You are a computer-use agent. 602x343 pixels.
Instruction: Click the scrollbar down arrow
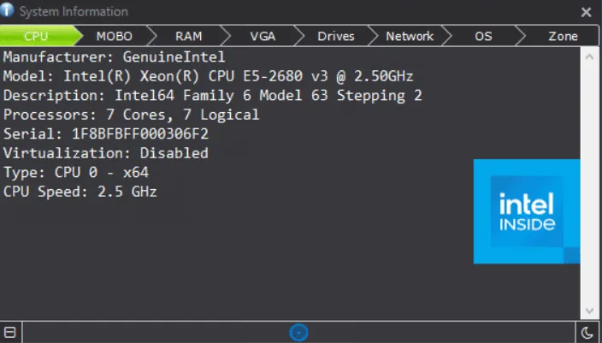click(589, 310)
